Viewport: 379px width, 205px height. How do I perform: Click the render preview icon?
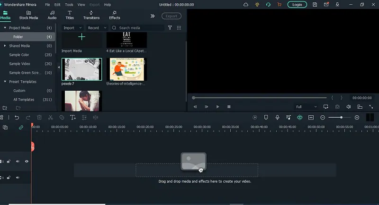tap(255, 118)
